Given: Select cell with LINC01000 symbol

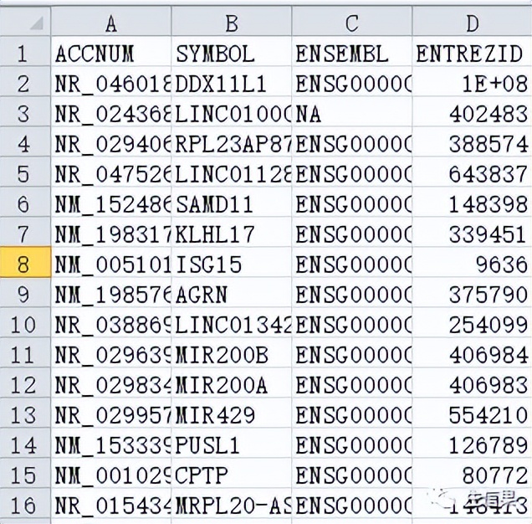Looking at the screenshot, I should (x=232, y=111).
